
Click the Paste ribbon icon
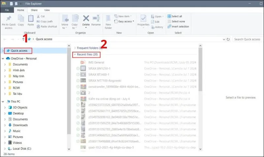[31, 18]
